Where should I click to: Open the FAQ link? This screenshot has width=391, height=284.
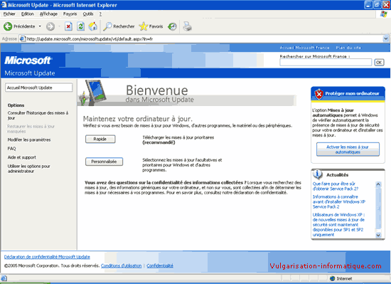(x=11, y=149)
